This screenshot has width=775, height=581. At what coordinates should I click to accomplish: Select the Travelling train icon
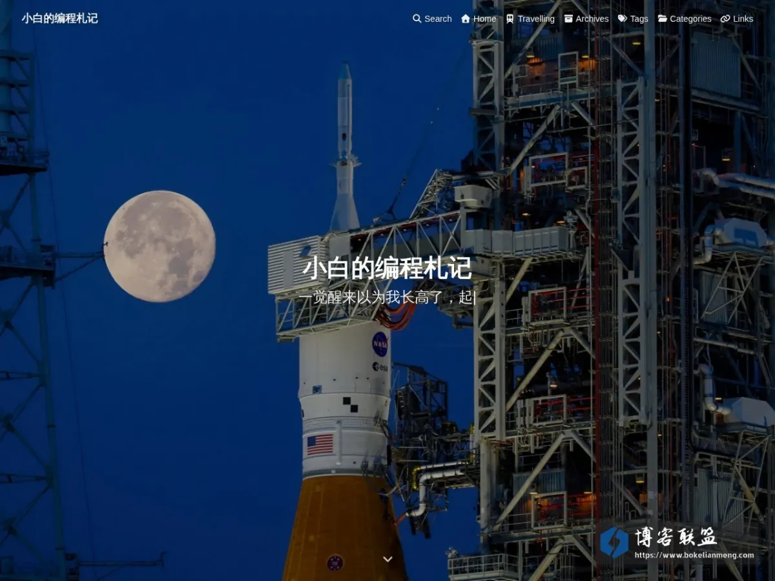(510, 19)
